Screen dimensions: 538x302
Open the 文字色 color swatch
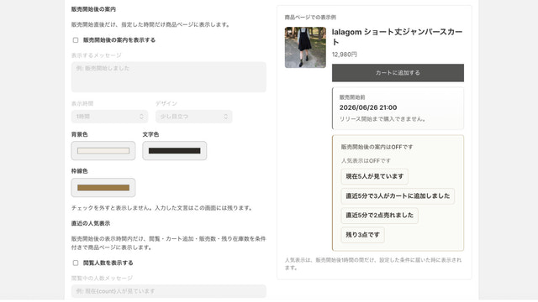tap(175, 151)
